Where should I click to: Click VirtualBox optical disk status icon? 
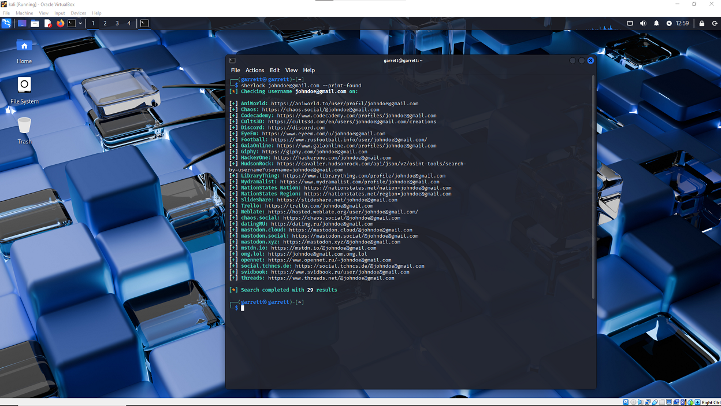(633, 402)
